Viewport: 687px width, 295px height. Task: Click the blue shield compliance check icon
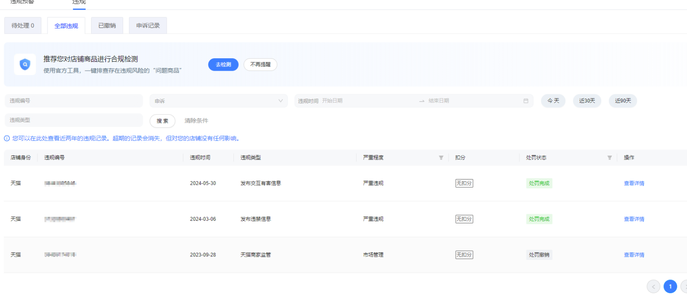pyautogui.click(x=25, y=64)
